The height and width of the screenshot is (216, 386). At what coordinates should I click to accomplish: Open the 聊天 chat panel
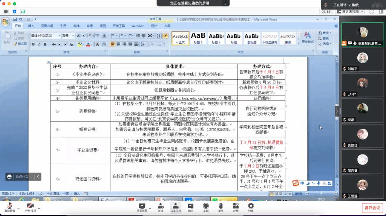(x=191, y=206)
